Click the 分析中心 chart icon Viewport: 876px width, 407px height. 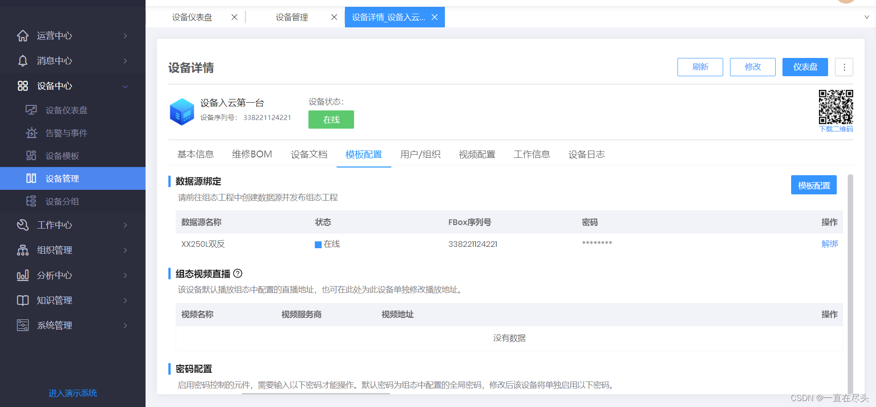point(23,275)
